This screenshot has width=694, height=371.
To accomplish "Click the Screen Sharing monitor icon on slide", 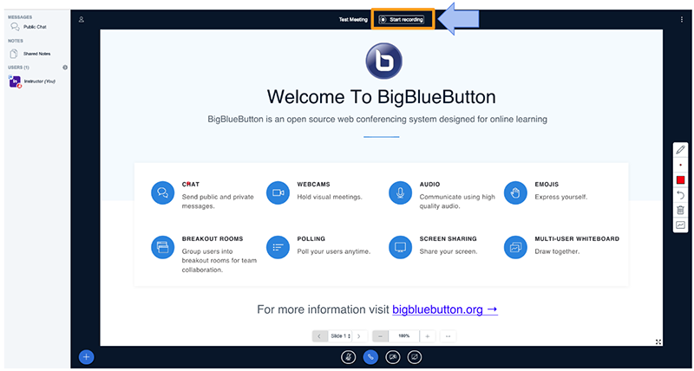I will point(400,247).
